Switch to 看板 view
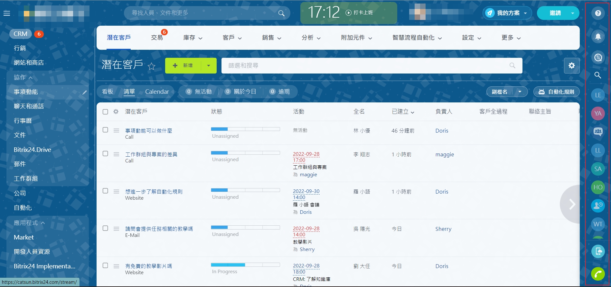 pyautogui.click(x=108, y=91)
